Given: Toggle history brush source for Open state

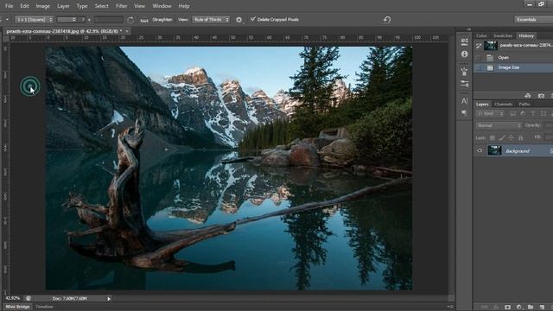Looking at the screenshot, I should click(x=478, y=58).
